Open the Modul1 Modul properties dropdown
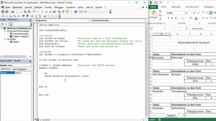 [x=30, y=66]
